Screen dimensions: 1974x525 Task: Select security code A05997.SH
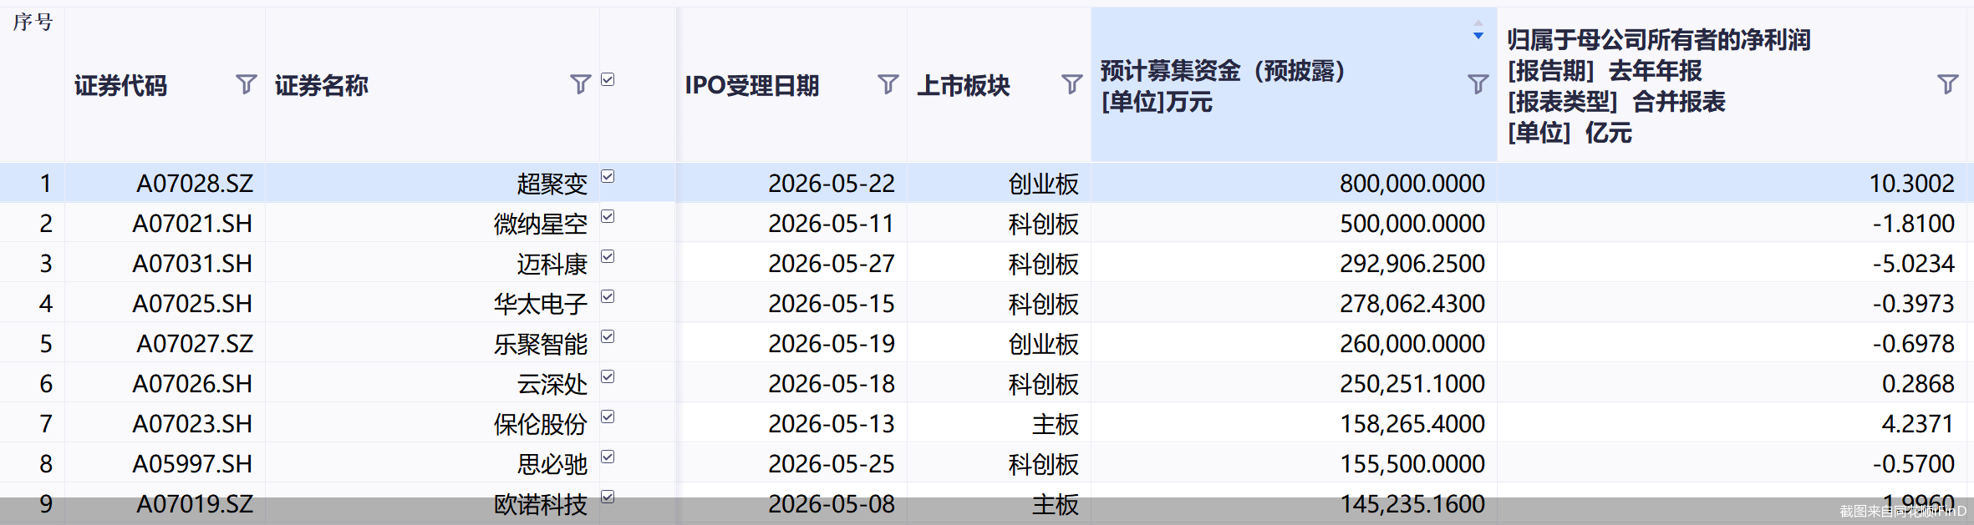pyautogui.click(x=192, y=463)
